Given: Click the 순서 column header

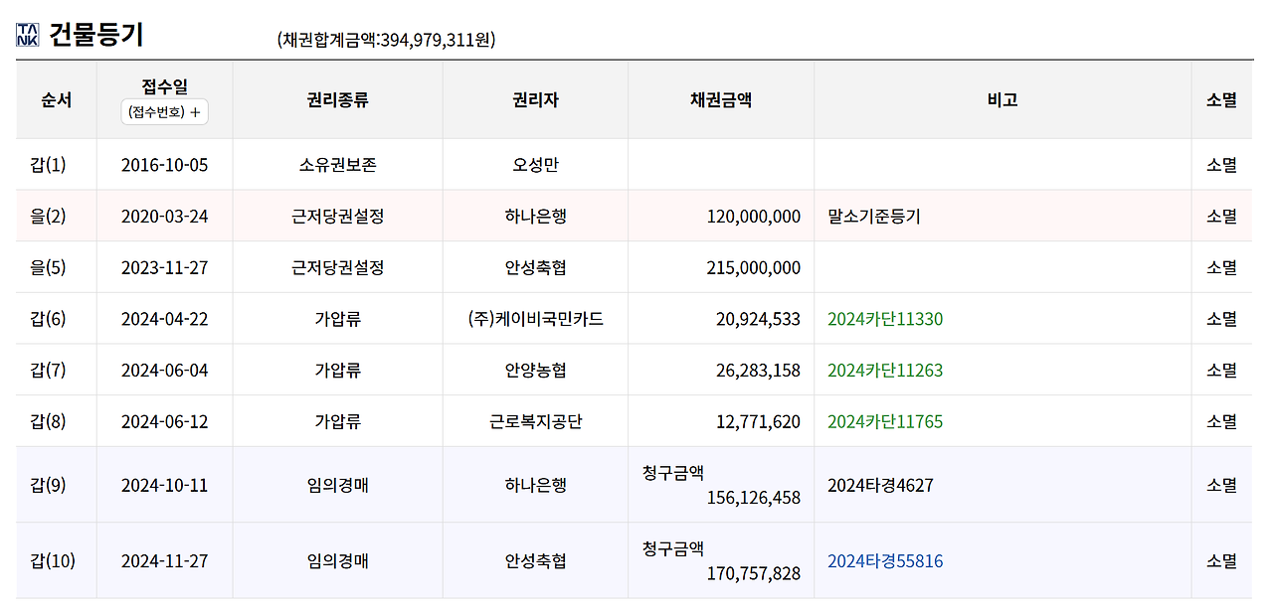Looking at the screenshot, I should [x=57, y=100].
